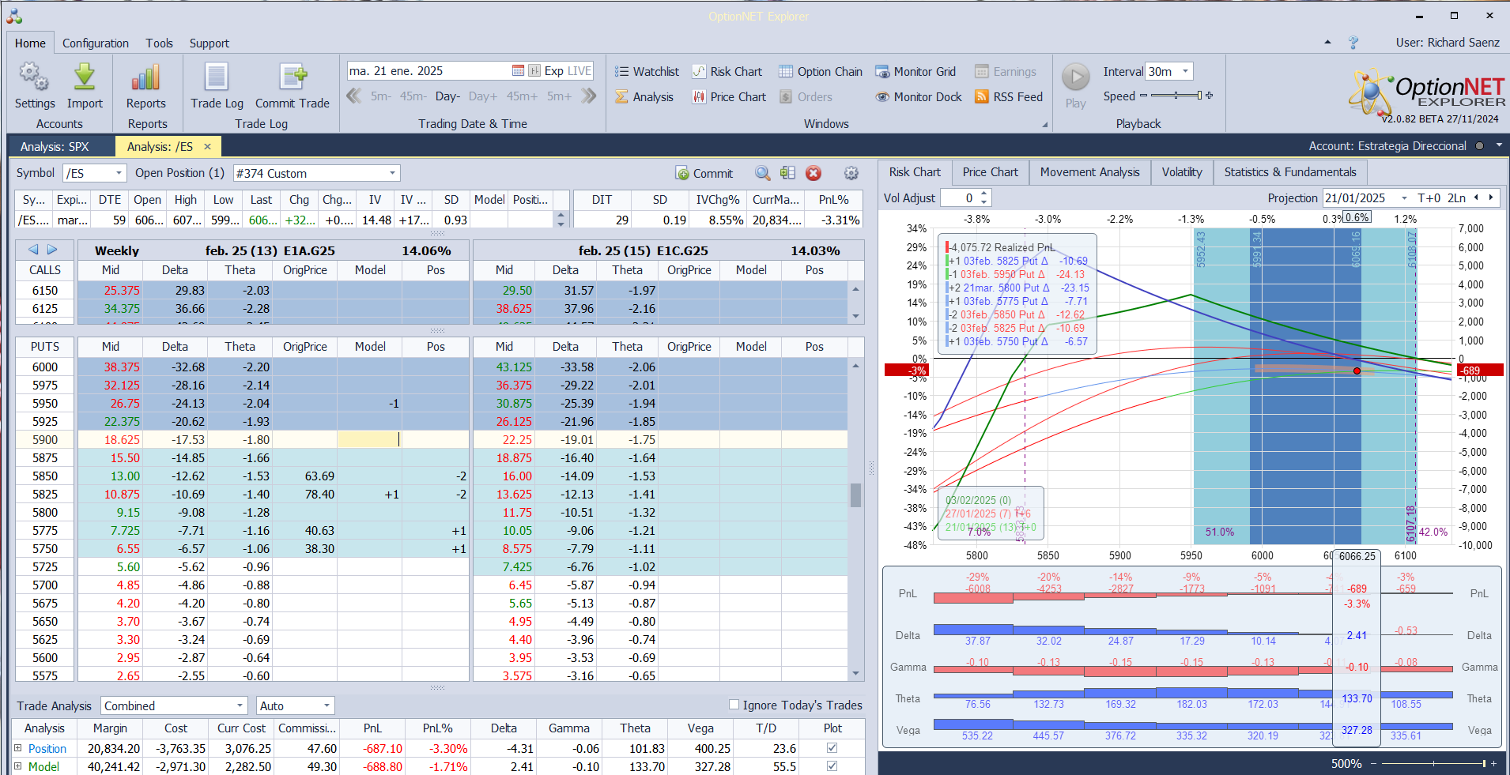Viewport: 1510px width, 775px height.
Task: Step back with the double left chevron
Action: (x=353, y=96)
